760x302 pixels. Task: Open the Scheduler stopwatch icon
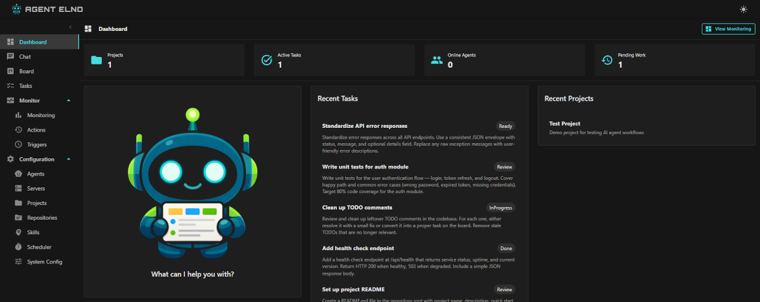point(18,247)
